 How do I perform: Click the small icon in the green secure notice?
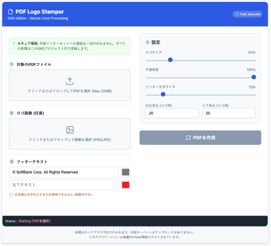14,44
